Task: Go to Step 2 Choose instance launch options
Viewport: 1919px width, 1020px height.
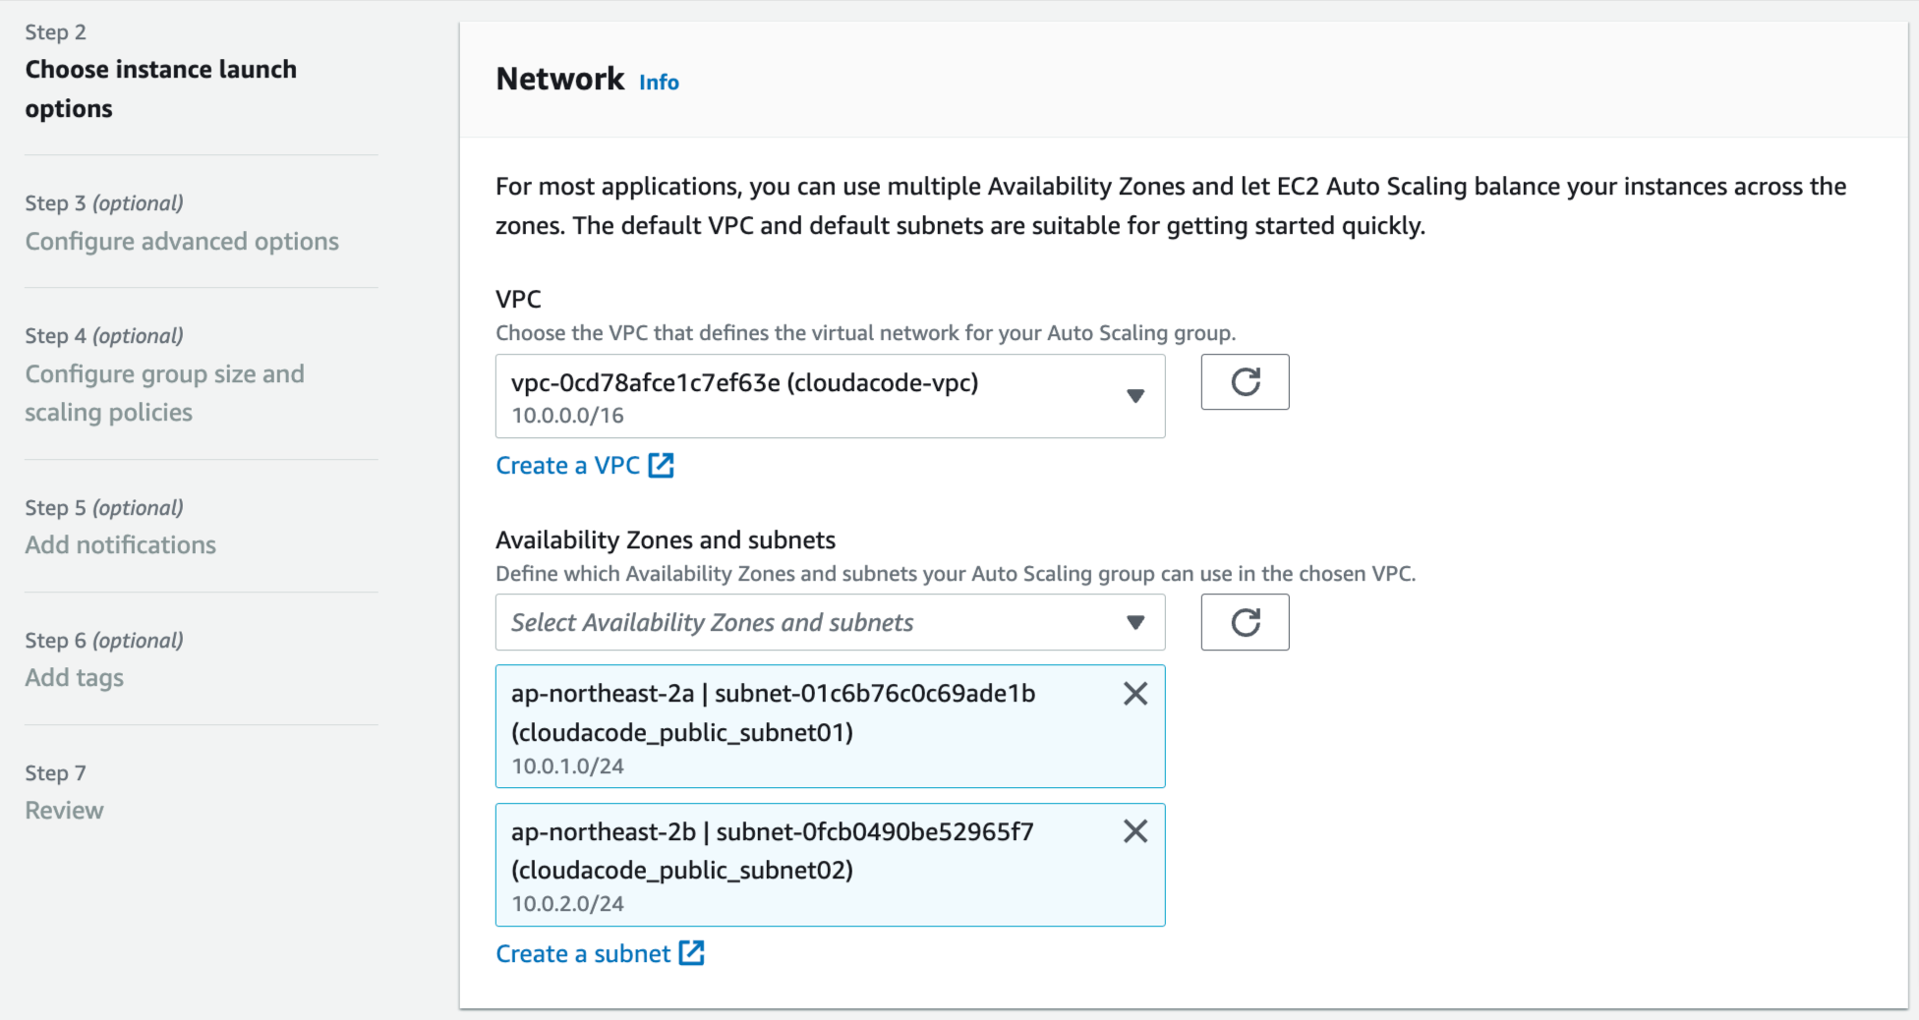Action: point(160,88)
